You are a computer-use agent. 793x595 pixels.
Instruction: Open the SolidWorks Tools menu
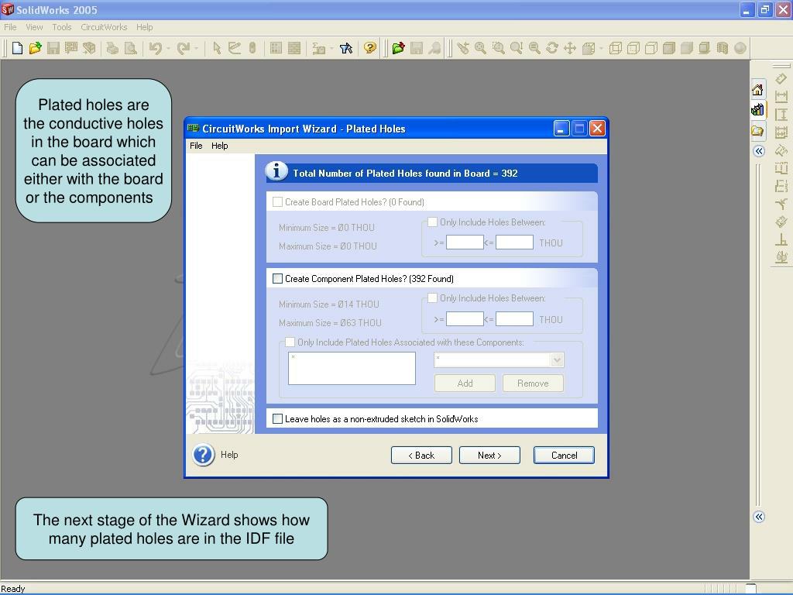pos(62,27)
